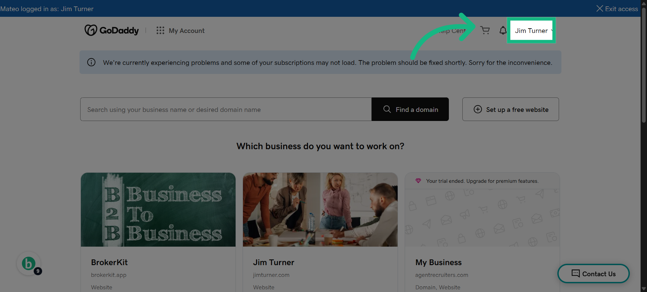The image size is (647, 292).
Task: Choose Set up a free website
Action: click(x=511, y=109)
